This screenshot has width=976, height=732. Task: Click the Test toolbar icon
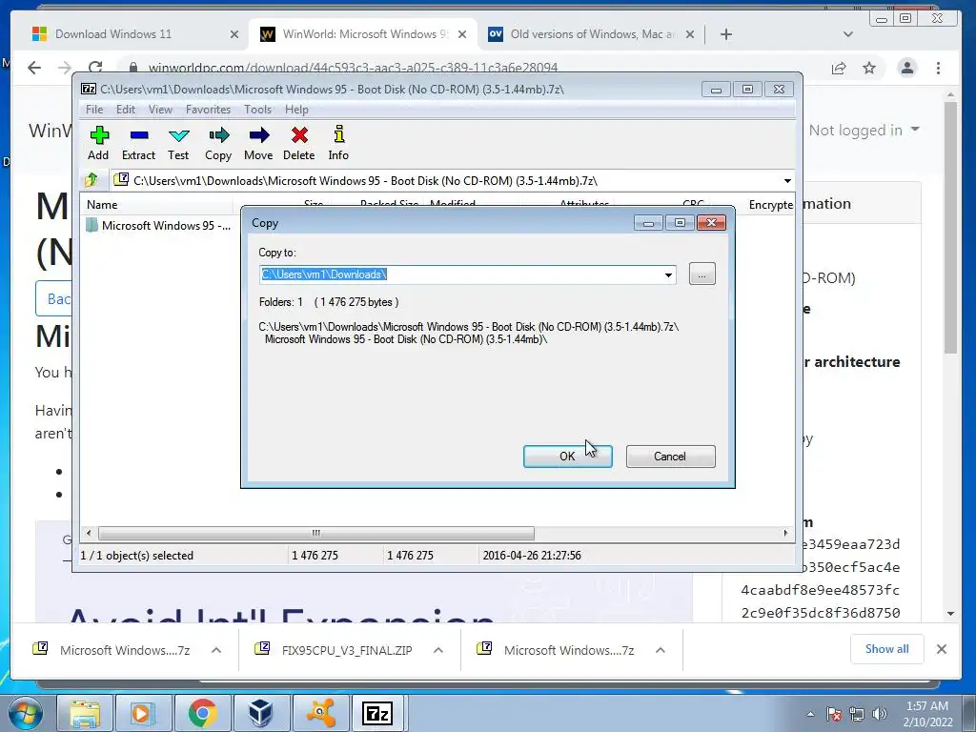point(178,143)
